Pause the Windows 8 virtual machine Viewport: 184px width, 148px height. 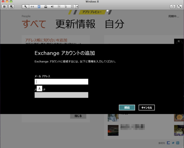[x=5, y=7]
